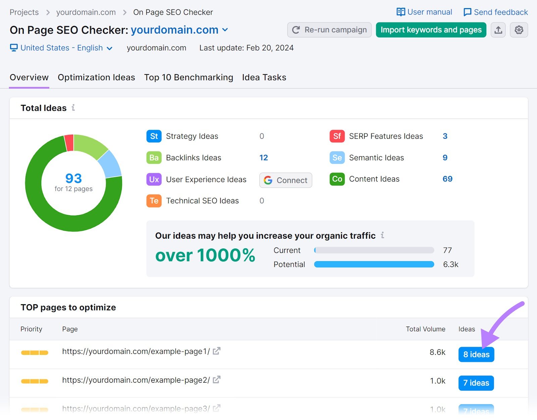Viewport: 537px width, 420px height.
Task: Expand the United States - English selector
Action: tap(62, 48)
